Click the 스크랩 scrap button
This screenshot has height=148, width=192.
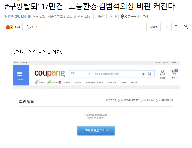pyautogui.click(x=113, y=17)
